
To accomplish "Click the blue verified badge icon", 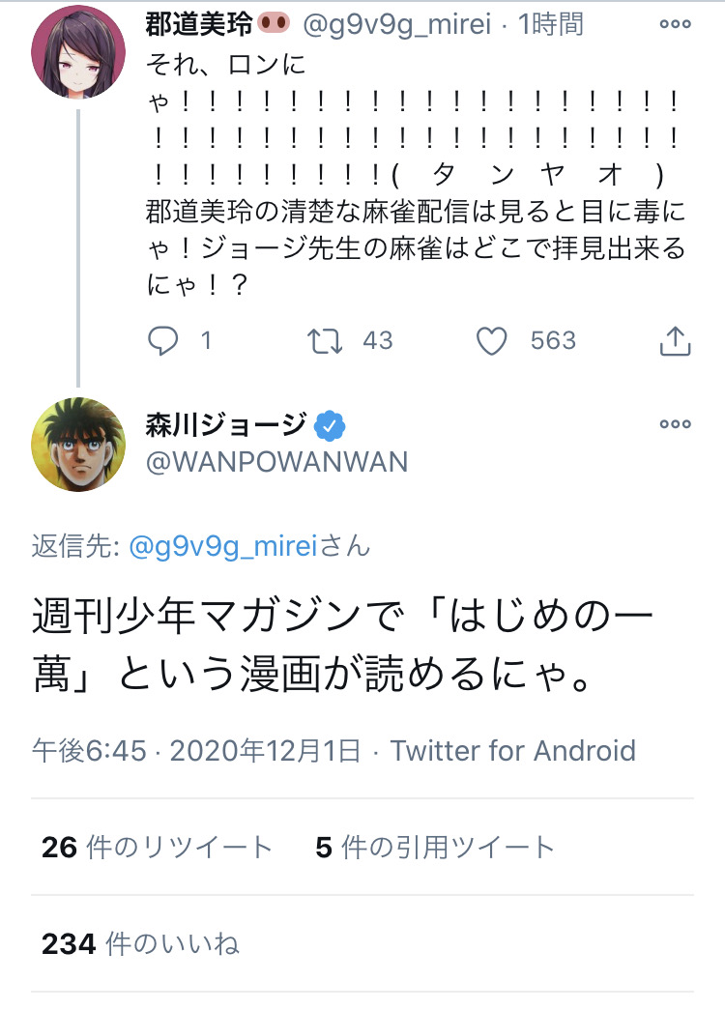I will 330,426.
